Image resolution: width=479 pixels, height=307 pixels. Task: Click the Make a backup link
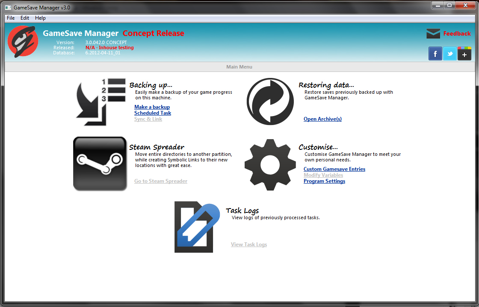(x=152, y=107)
